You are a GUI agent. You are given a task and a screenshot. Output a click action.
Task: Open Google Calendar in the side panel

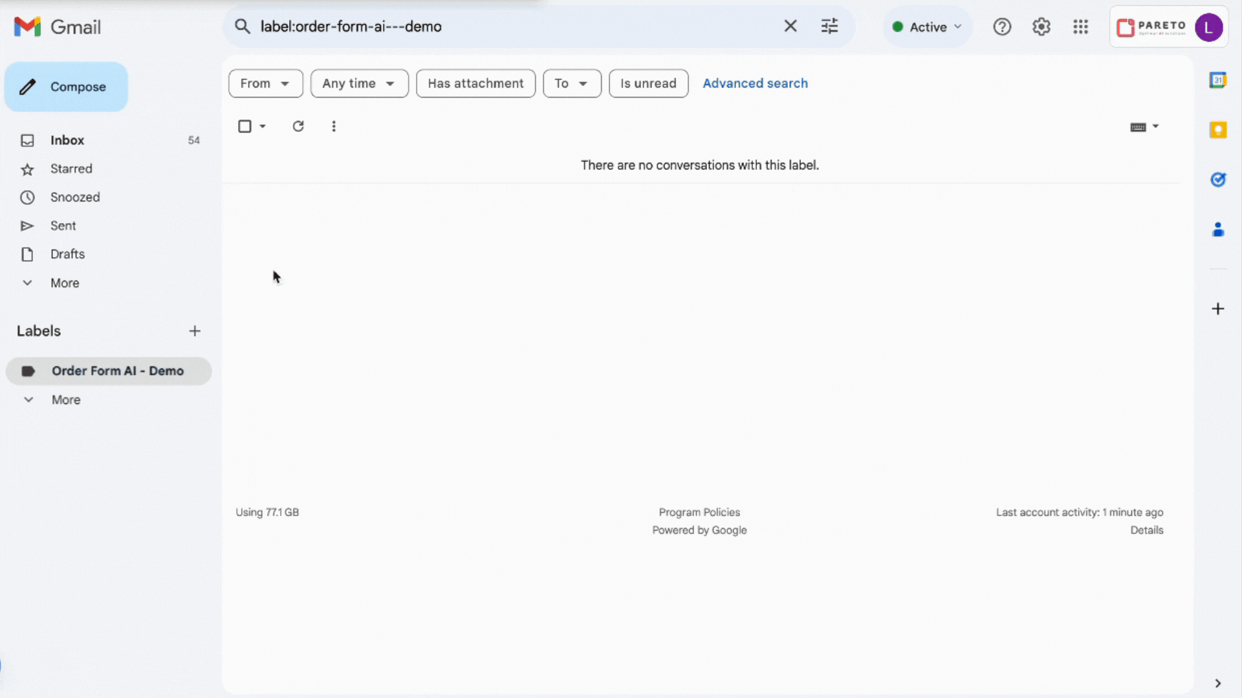[x=1219, y=80]
